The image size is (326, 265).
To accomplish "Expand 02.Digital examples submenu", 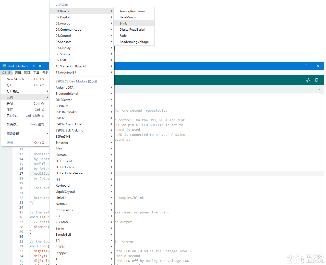I will pyautogui.click(x=82, y=17).
